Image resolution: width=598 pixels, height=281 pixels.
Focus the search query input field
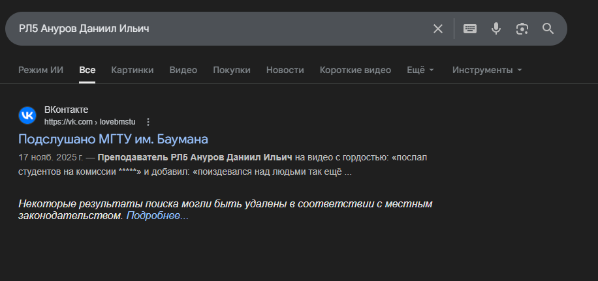pos(215,29)
